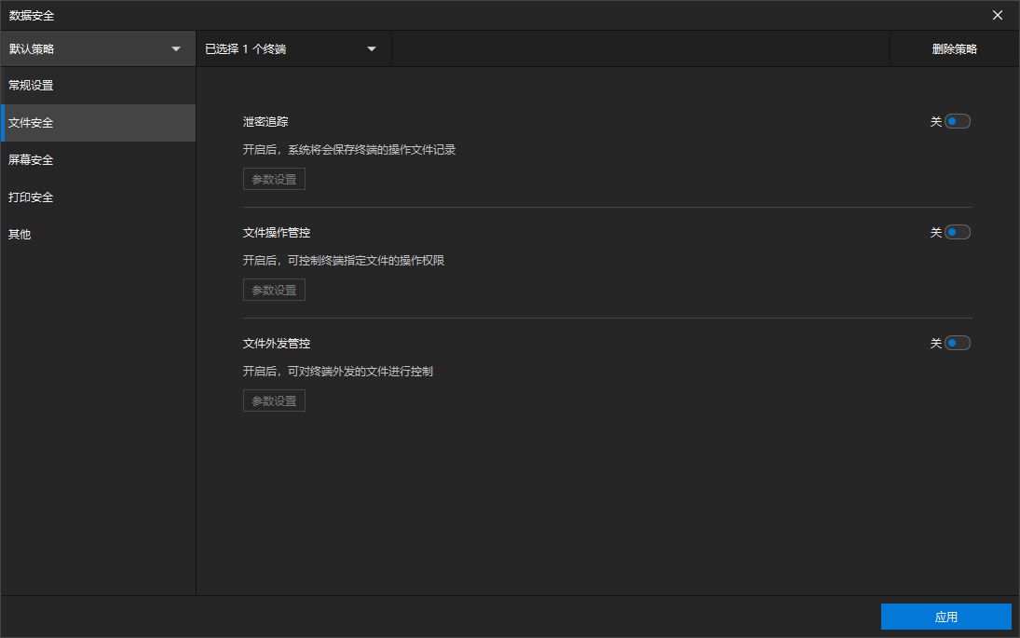Viewport: 1020px width, 638px height.
Task: Click the 数据安全 window title
Action: click(32, 16)
